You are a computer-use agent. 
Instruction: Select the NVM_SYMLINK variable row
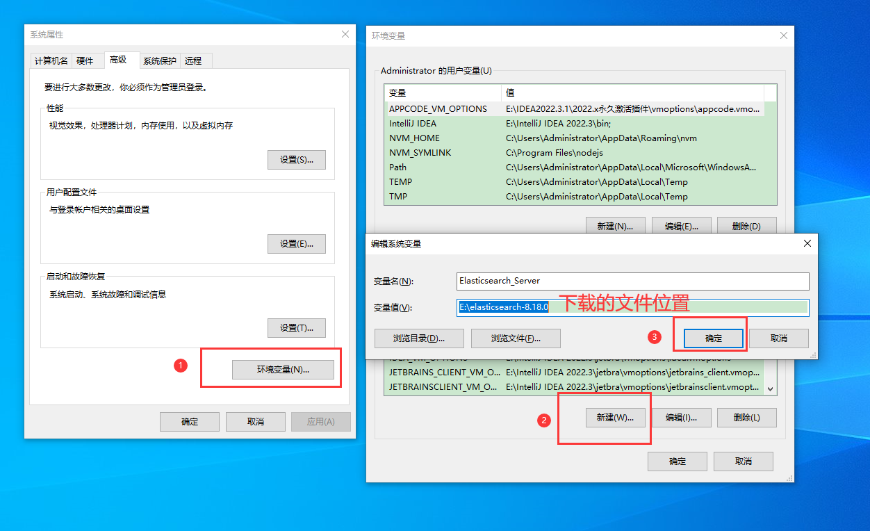574,153
